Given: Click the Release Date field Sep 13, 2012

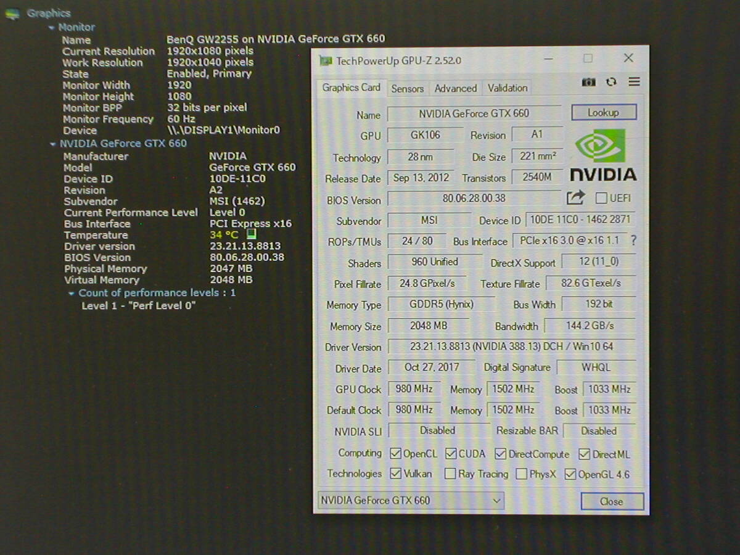Looking at the screenshot, I should [421, 178].
